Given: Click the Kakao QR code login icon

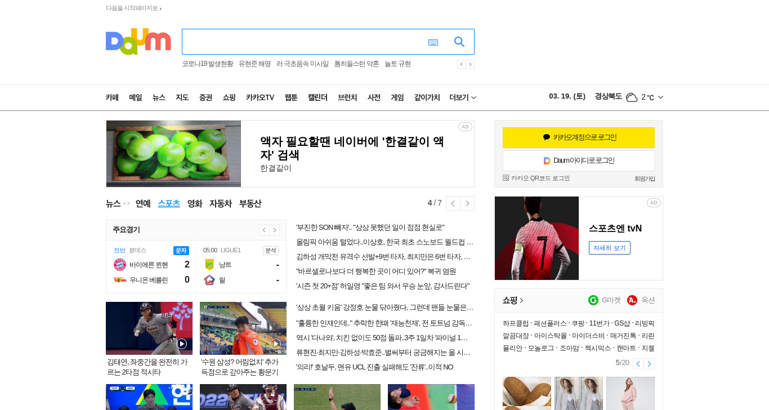Looking at the screenshot, I should 506,178.
